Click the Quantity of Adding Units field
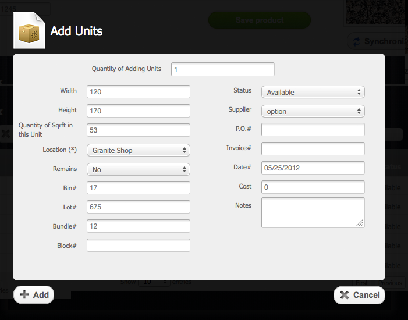The width and height of the screenshot is (408, 320). click(222, 69)
